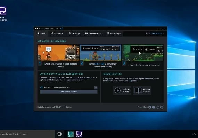Maximize the XSplit Gamecaster window
Screen dimensions: 198x138
click(x=162, y=29)
